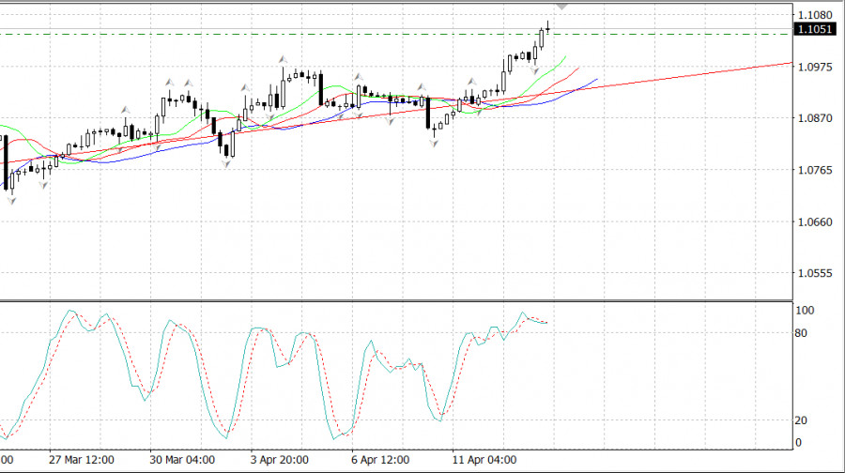Click the 27 Mar 12:00 time label

point(82,461)
